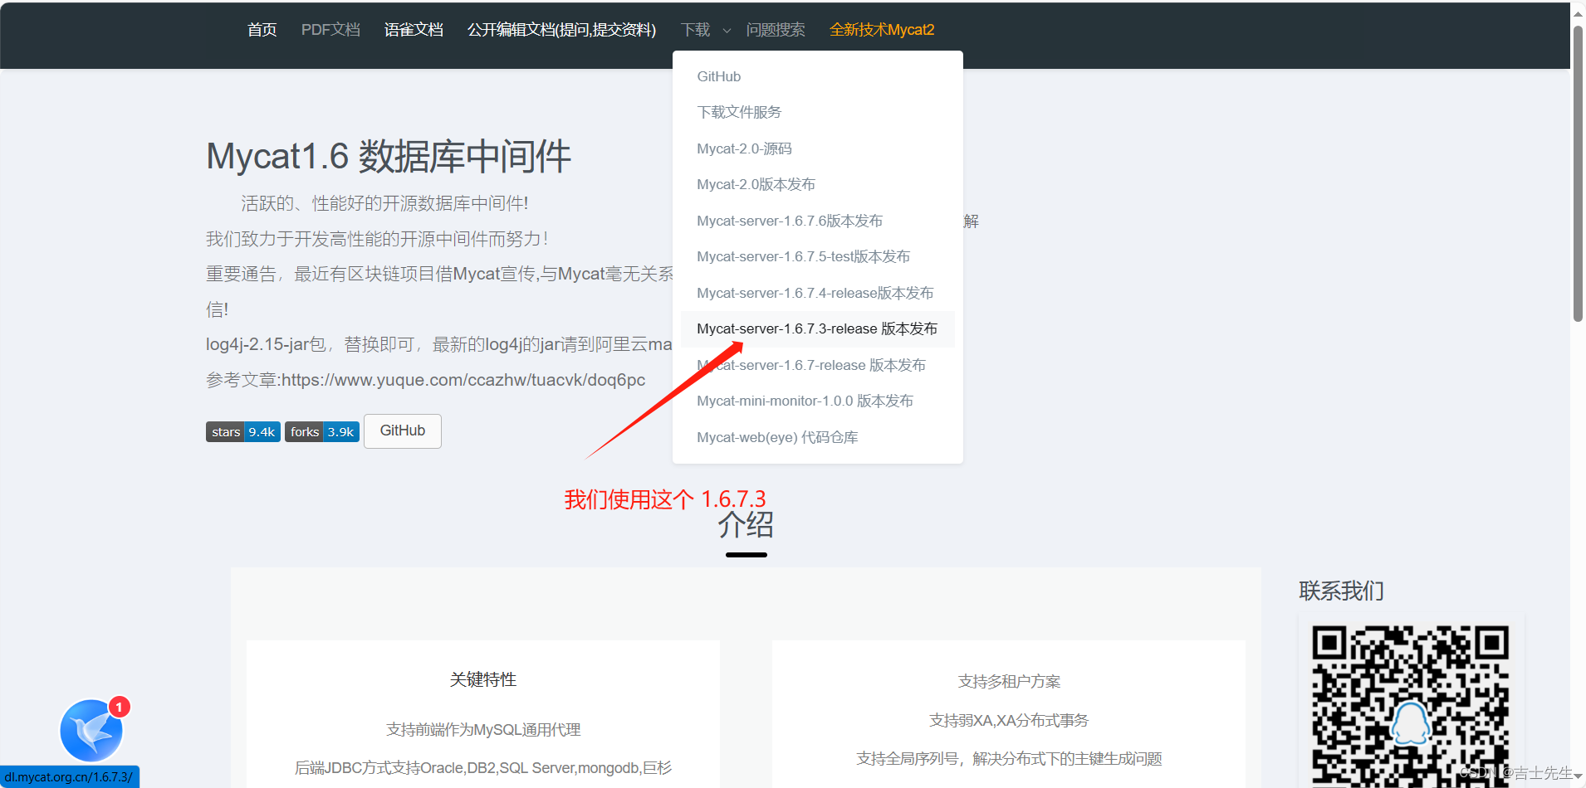
Task: Click the 支持多租户方案 text
Action: (x=1009, y=682)
